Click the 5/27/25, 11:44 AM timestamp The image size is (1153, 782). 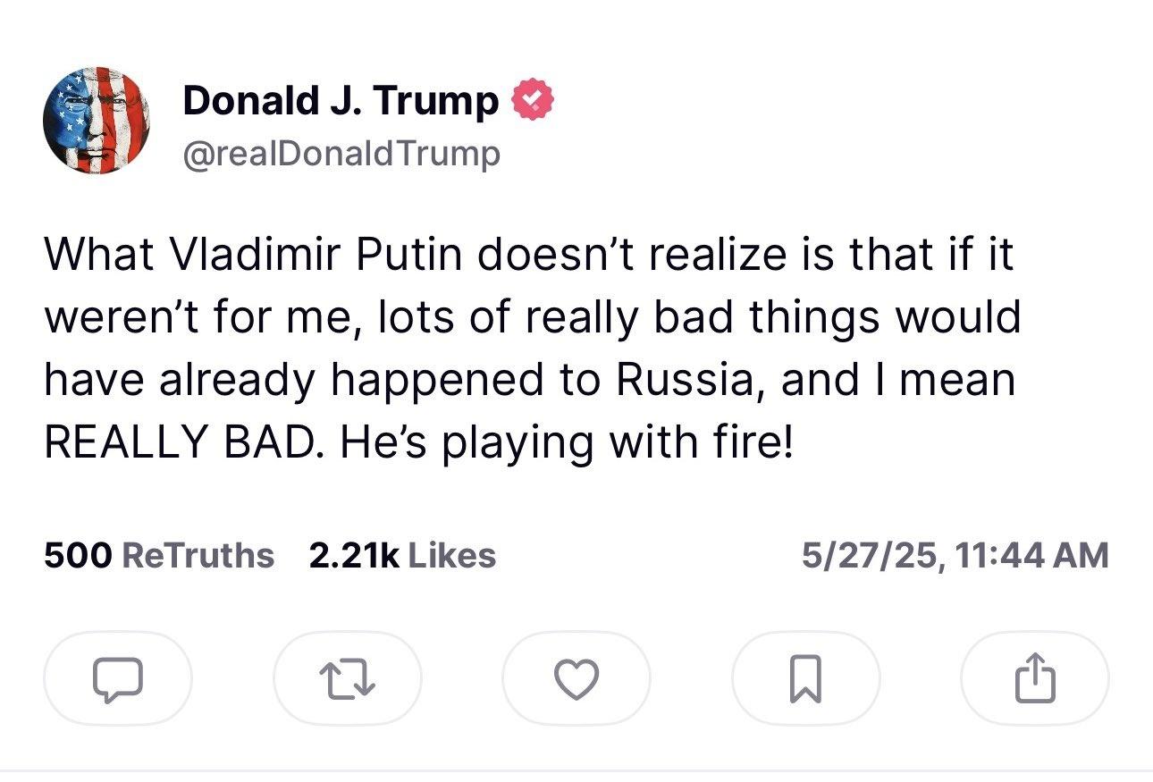955,555
